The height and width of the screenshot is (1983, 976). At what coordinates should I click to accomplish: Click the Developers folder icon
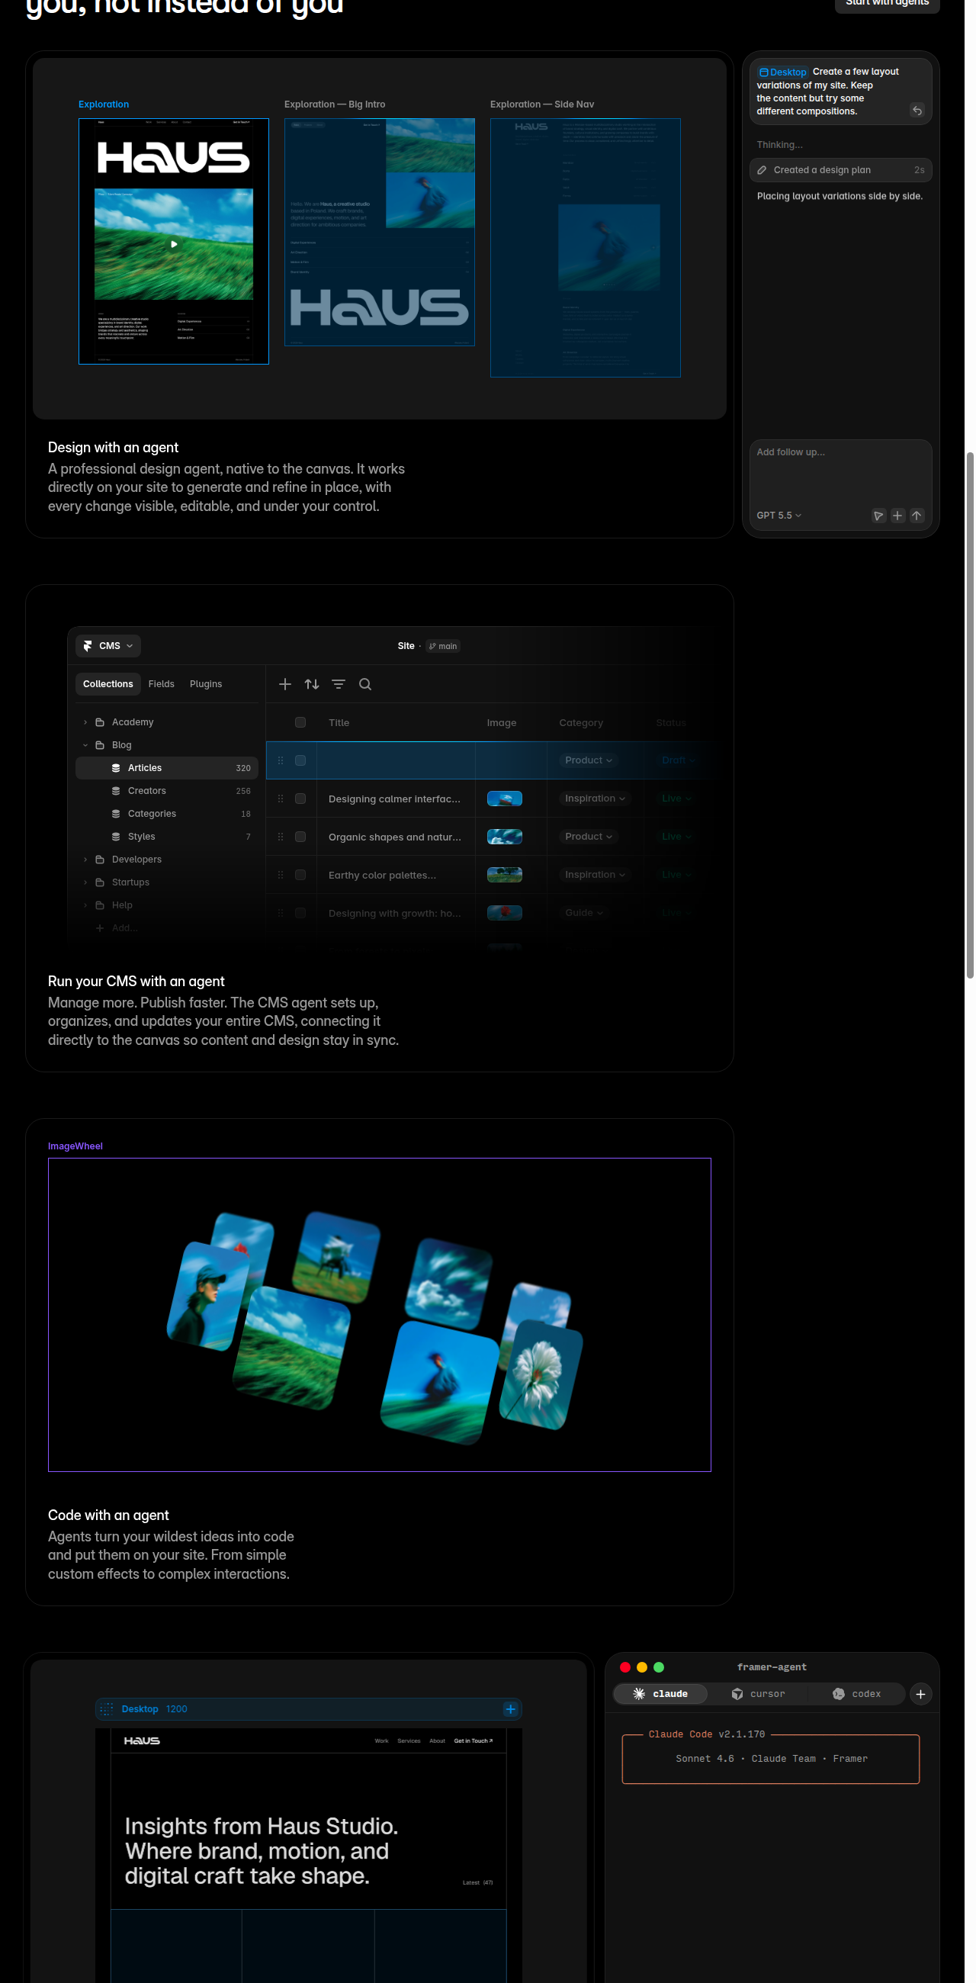point(100,860)
